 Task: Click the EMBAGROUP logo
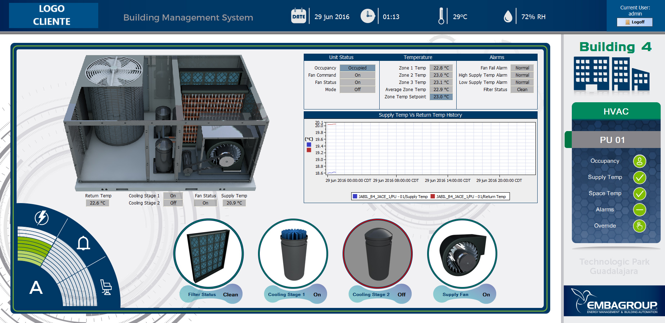(614, 301)
